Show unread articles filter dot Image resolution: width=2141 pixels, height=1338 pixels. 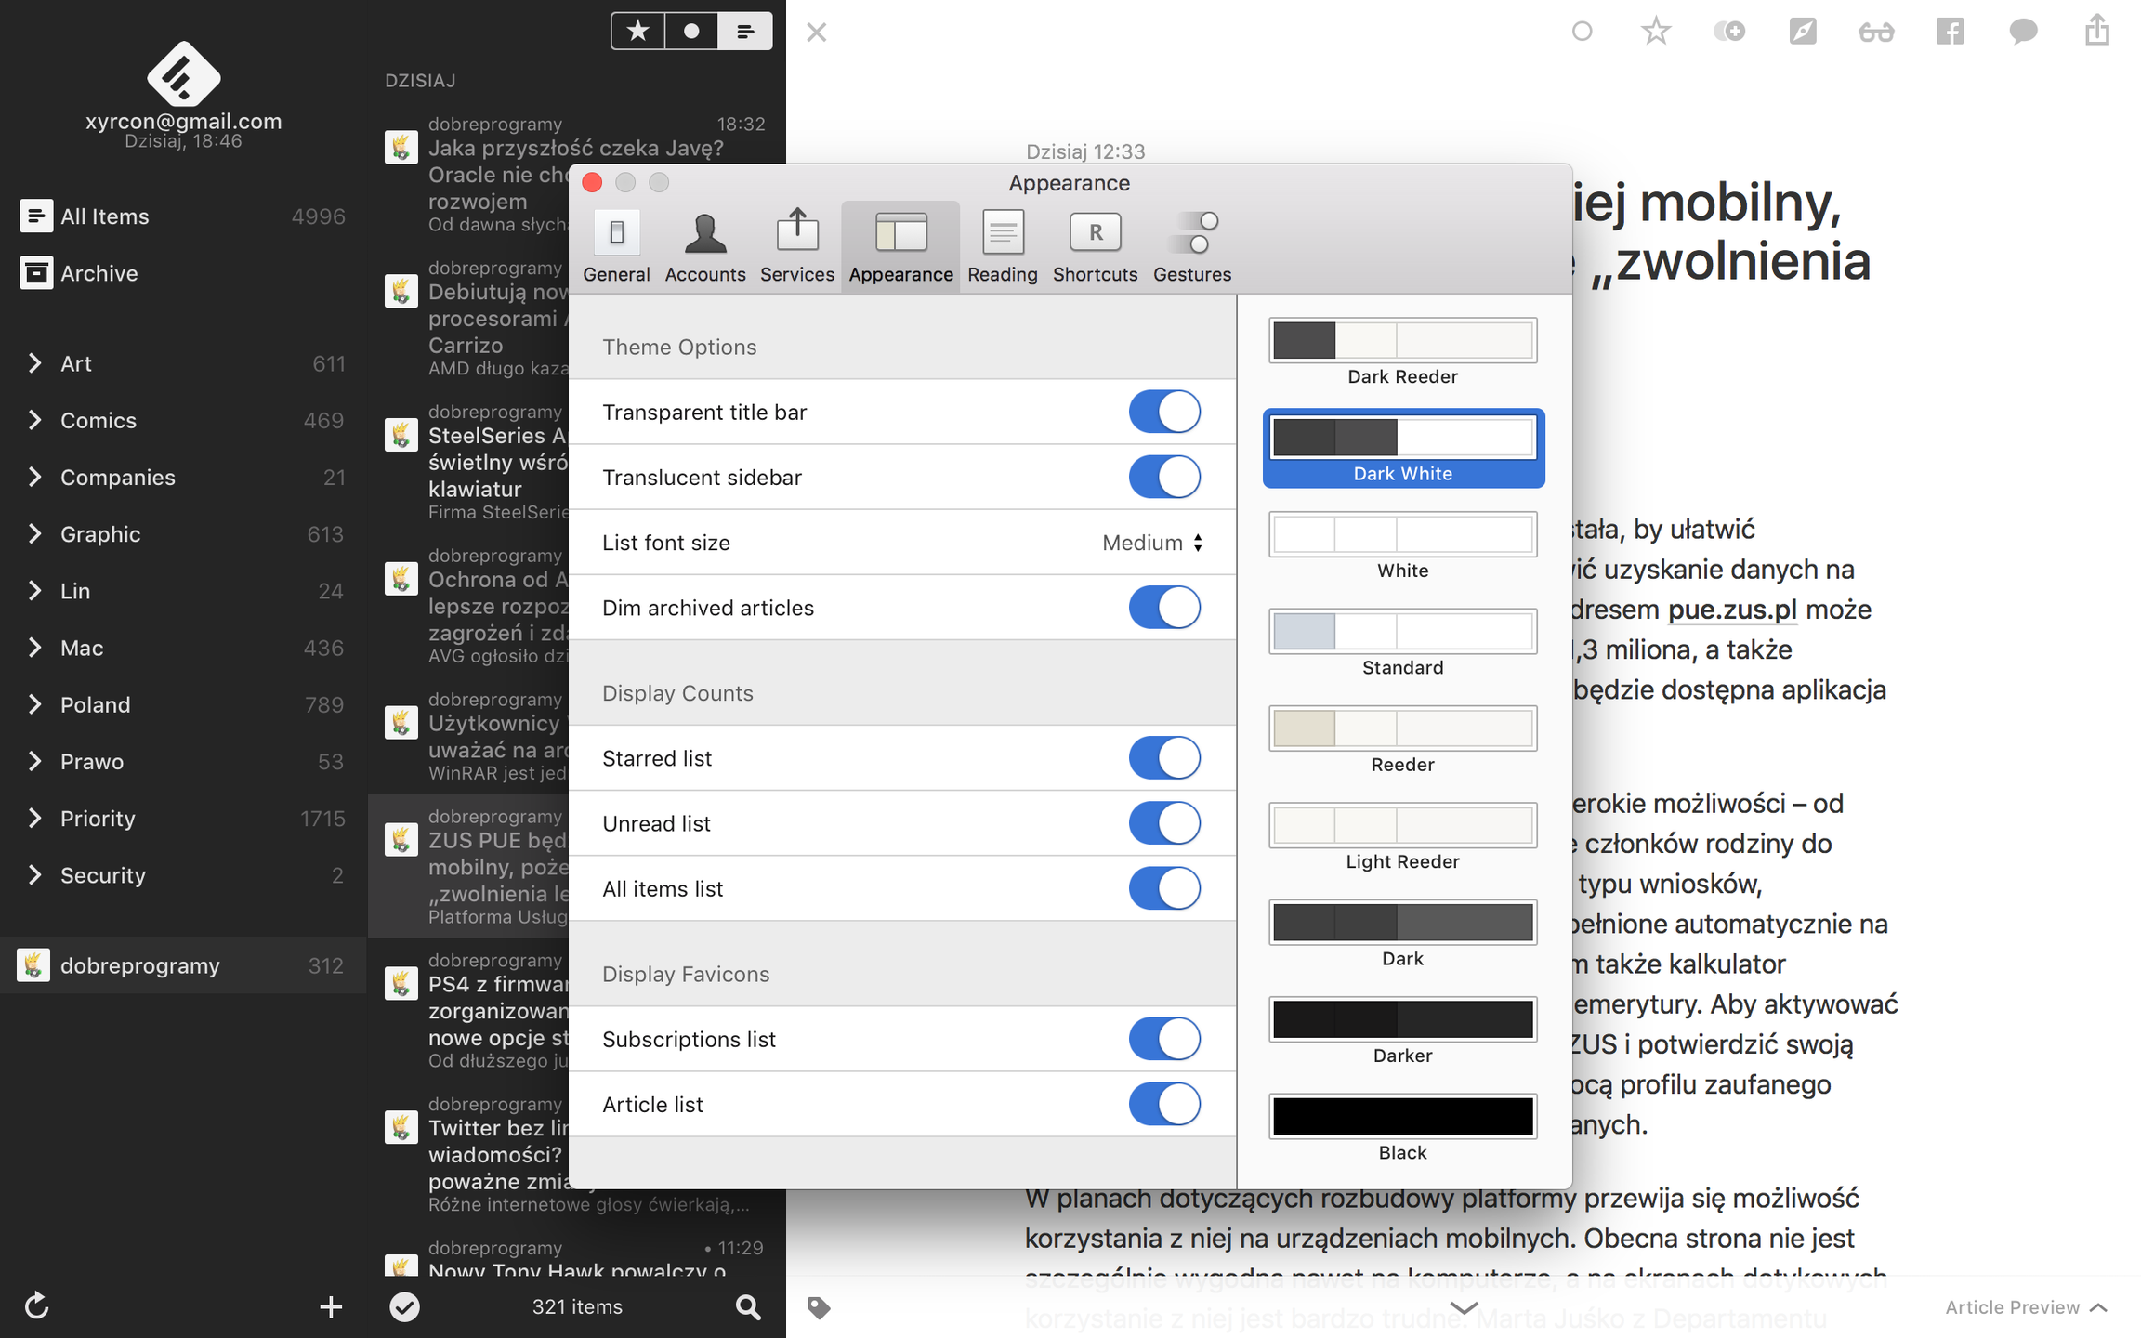coord(691,31)
